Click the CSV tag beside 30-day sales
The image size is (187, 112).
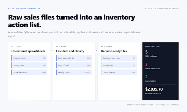45,65
